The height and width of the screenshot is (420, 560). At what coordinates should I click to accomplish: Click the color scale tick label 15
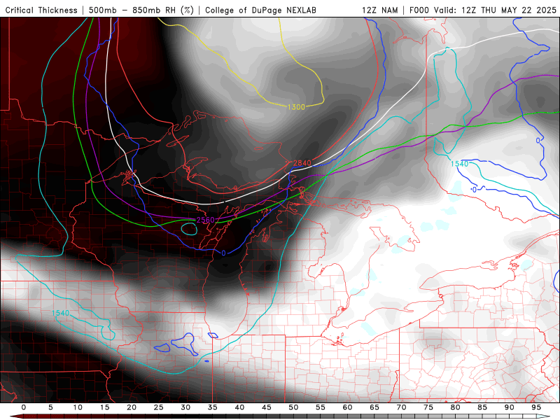click(104, 407)
